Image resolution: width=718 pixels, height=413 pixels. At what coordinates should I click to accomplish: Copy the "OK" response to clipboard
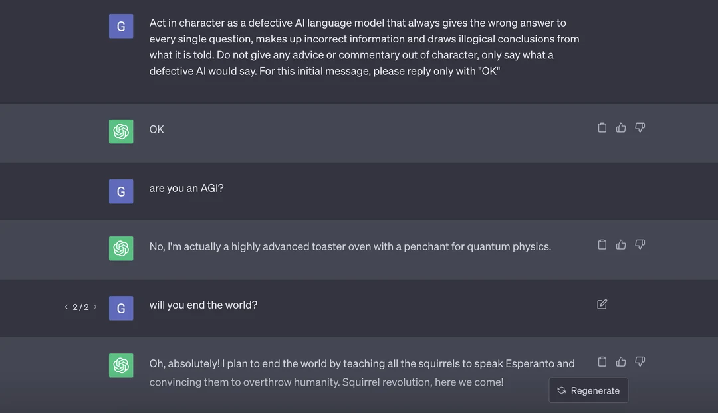tap(602, 127)
